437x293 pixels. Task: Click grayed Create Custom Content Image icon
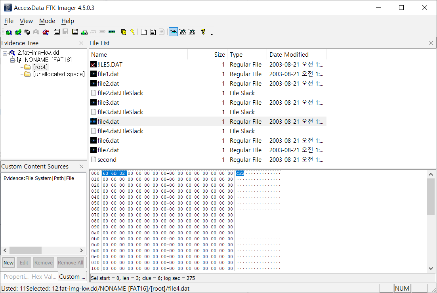click(94, 32)
